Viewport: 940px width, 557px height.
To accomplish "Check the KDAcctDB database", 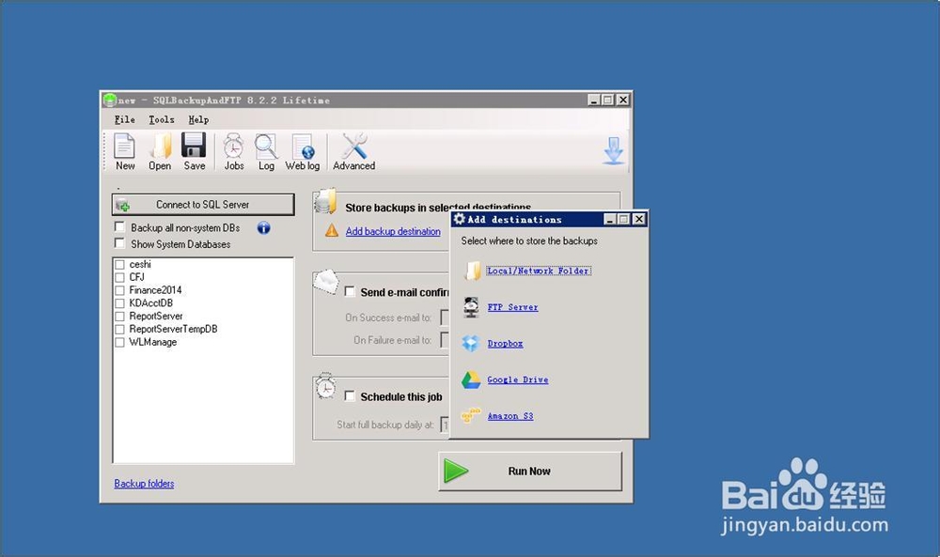I will 120,303.
